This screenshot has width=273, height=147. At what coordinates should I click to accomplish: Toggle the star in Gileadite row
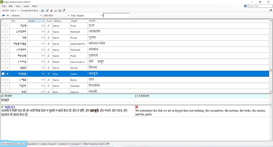[x=7, y=86]
